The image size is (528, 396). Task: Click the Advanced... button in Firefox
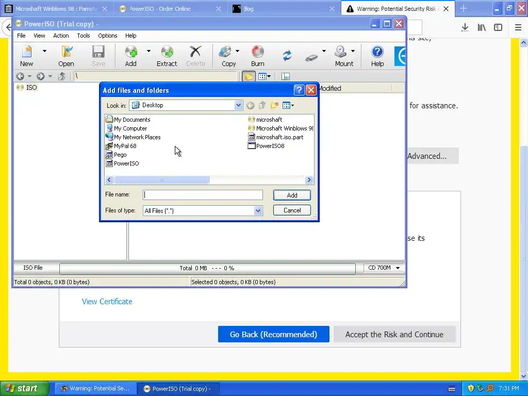[433, 156]
